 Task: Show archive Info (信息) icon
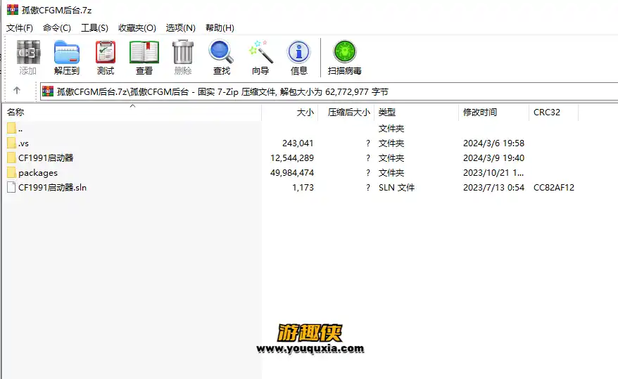(298, 52)
